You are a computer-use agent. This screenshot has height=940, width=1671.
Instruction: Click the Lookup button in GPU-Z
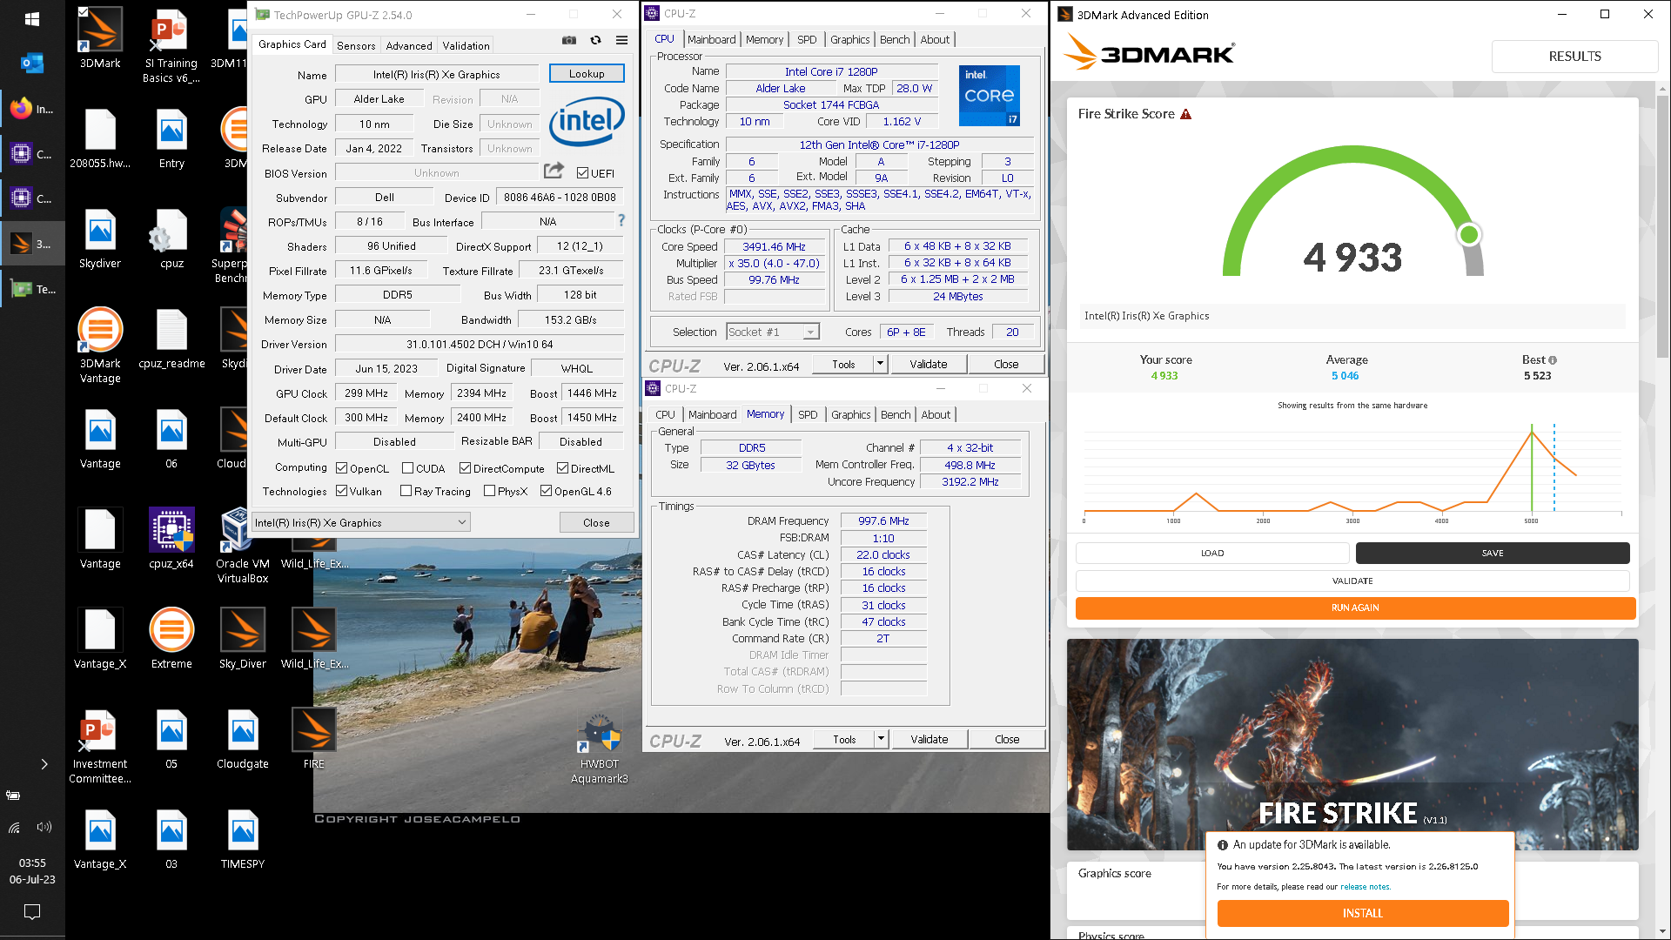pos(587,74)
